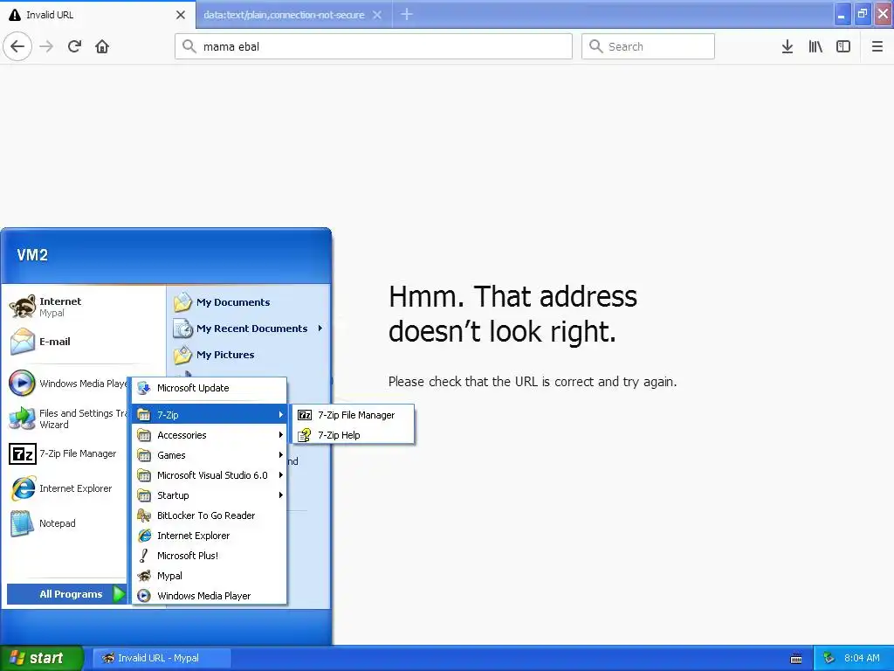Expand the Startup submenu
Viewport: 894px width, 671px height.
(210, 495)
